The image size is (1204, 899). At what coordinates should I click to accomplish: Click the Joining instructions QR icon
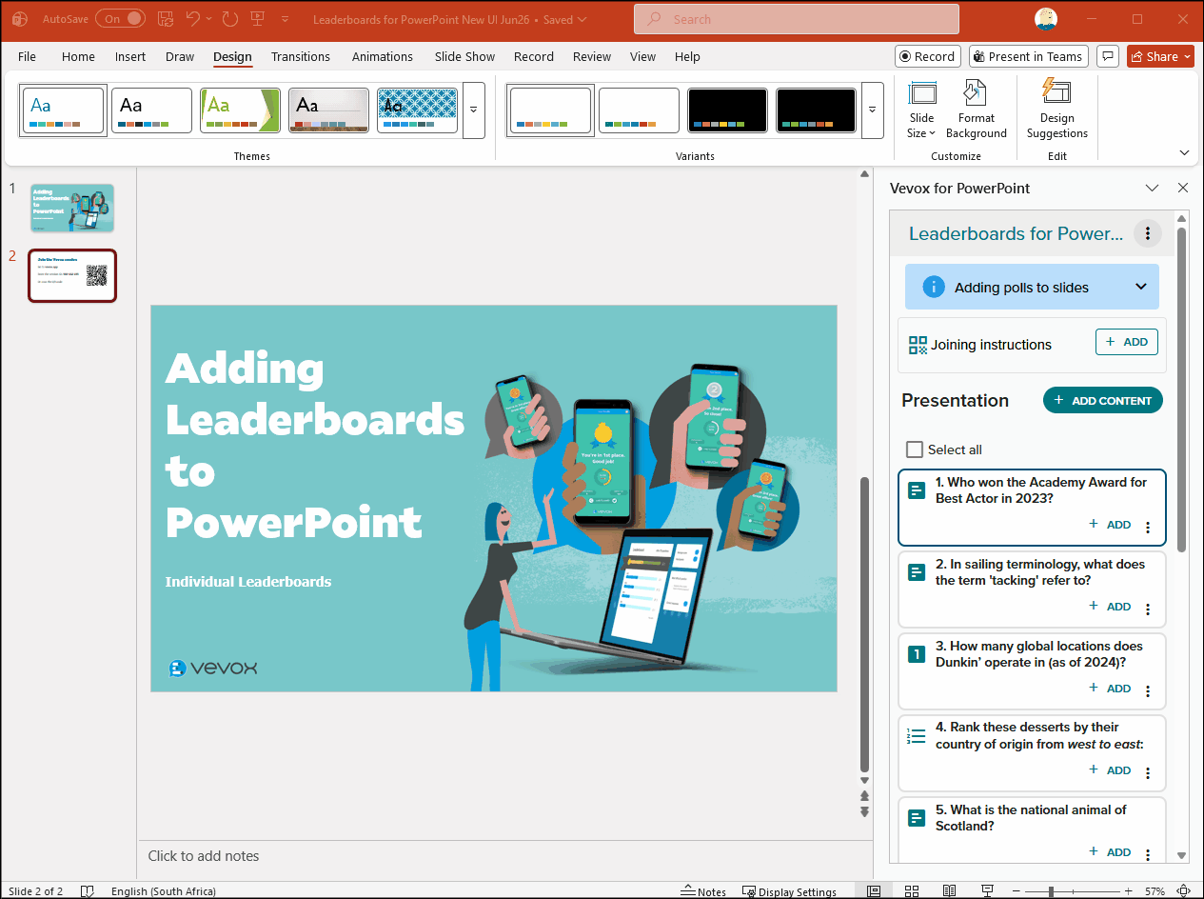(918, 345)
